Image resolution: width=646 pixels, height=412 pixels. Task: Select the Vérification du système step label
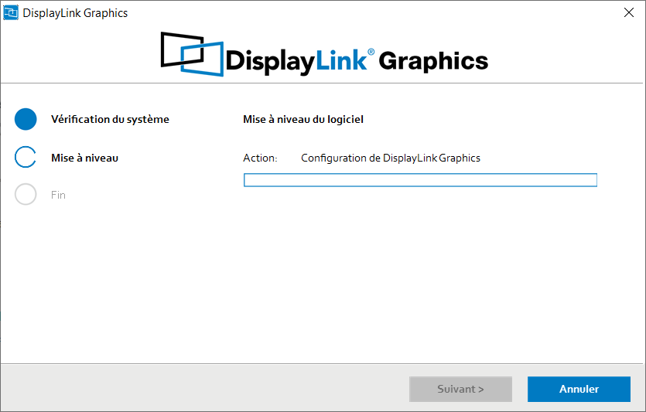pos(110,119)
